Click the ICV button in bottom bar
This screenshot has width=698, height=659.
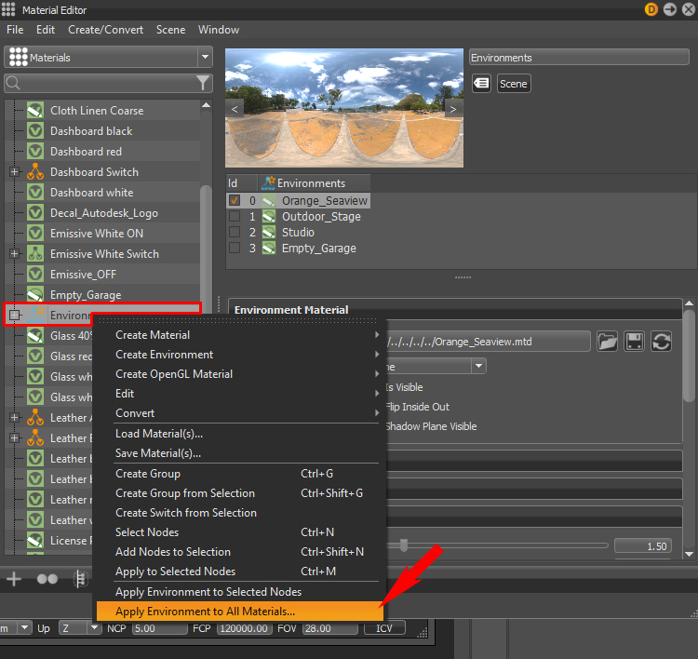(x=384, y=628)
